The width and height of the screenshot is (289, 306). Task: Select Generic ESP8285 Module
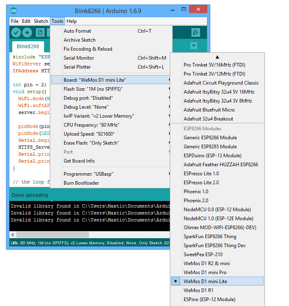click(217, 147)
